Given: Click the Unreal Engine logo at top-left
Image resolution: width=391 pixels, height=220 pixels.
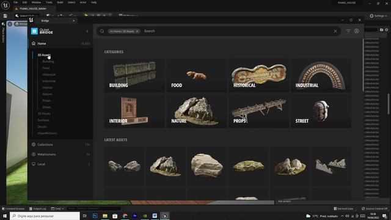Looking at the screenshot, I should click(5, 5).
